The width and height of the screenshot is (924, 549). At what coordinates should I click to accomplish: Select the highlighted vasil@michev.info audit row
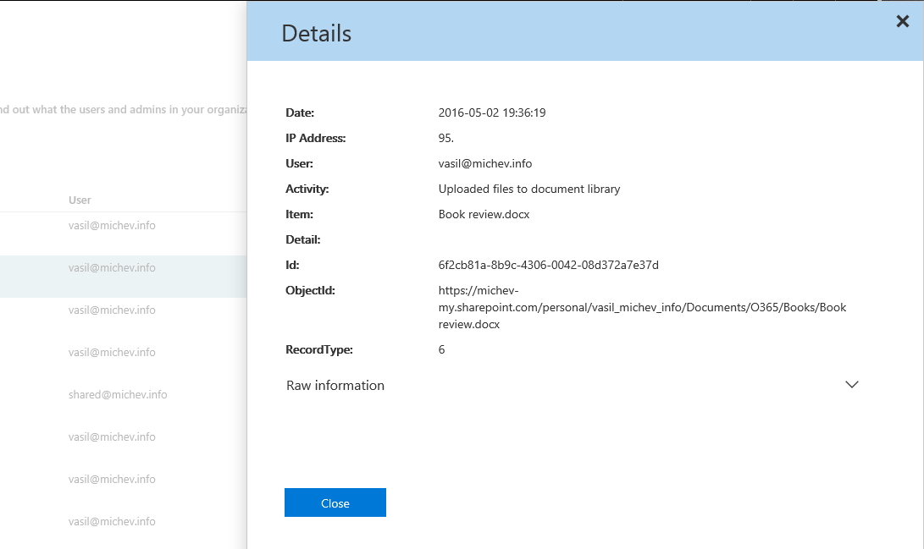[112, 267]
